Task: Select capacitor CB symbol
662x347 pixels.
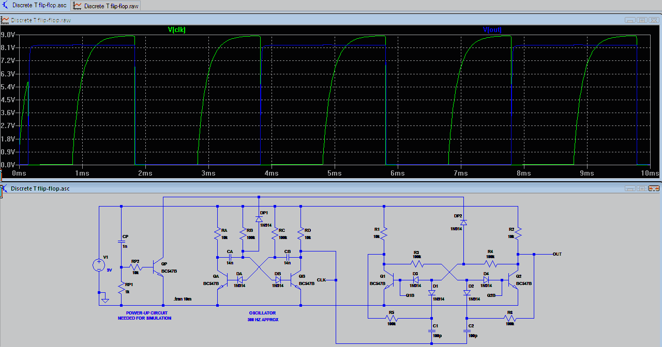Action: tap(288, 257)
